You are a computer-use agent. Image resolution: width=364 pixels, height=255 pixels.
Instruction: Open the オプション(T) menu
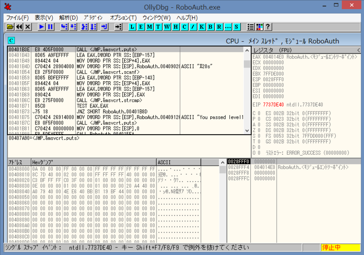(x=123, y=18)
